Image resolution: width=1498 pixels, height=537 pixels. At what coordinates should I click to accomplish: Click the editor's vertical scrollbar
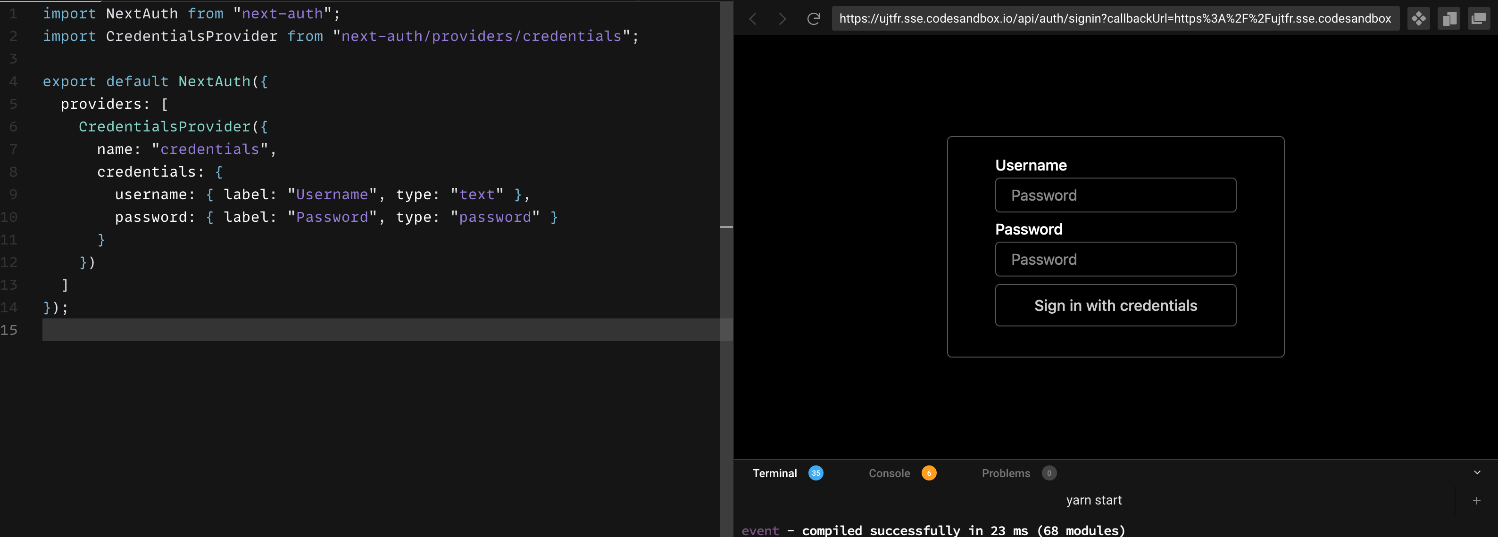[726, 174]
